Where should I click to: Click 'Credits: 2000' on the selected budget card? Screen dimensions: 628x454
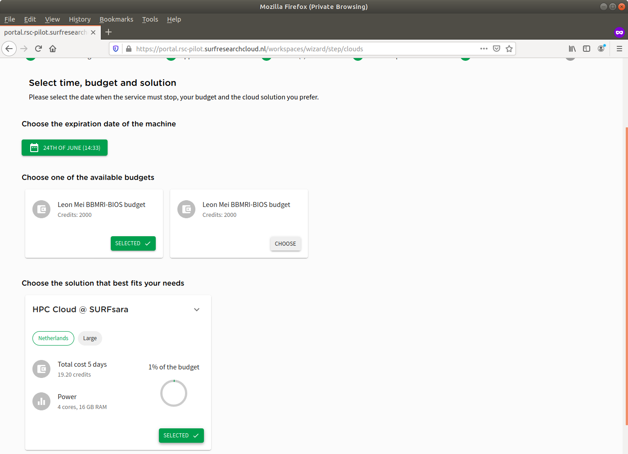click(75, 215)
